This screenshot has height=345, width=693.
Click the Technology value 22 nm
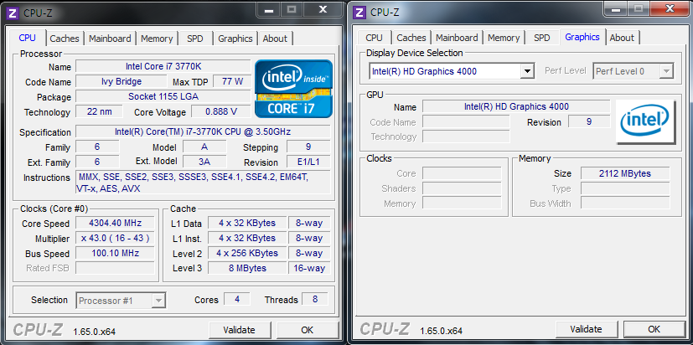tap(100, 111)
